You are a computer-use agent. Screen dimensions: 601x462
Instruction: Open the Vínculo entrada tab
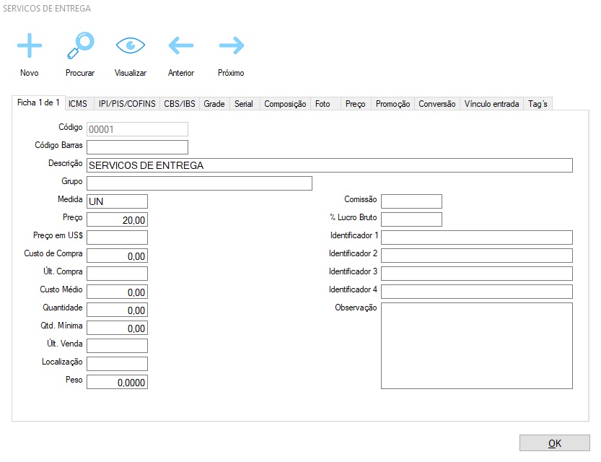click(491, 104)
